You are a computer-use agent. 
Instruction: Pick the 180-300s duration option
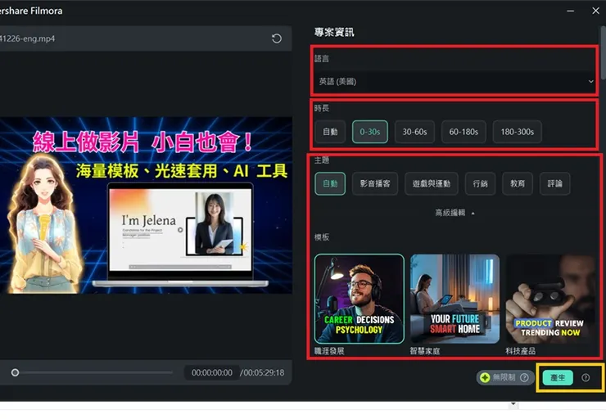(517, 132)
